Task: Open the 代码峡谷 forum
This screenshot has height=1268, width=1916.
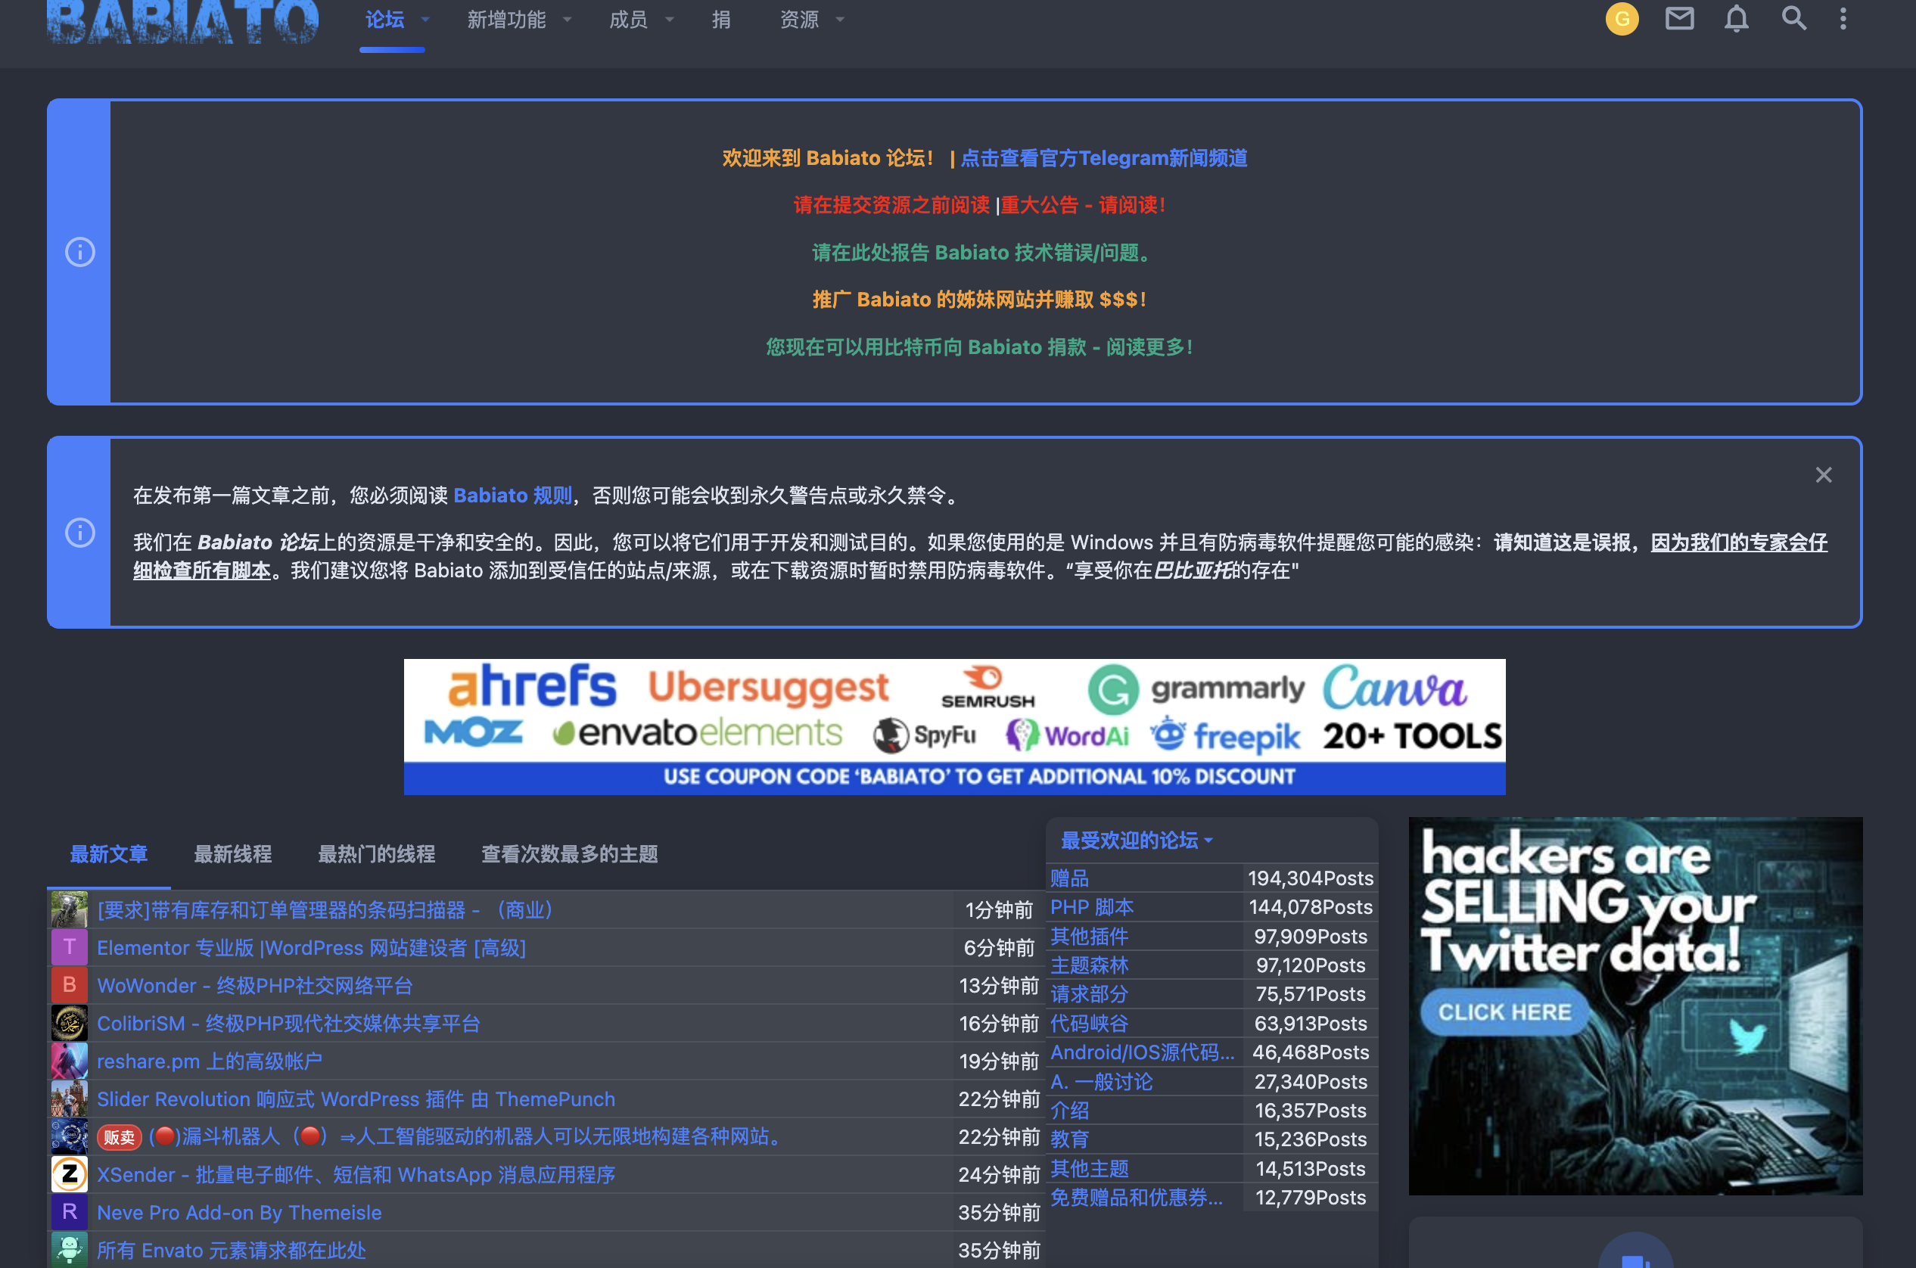Action: (x=1089, y=1023)
